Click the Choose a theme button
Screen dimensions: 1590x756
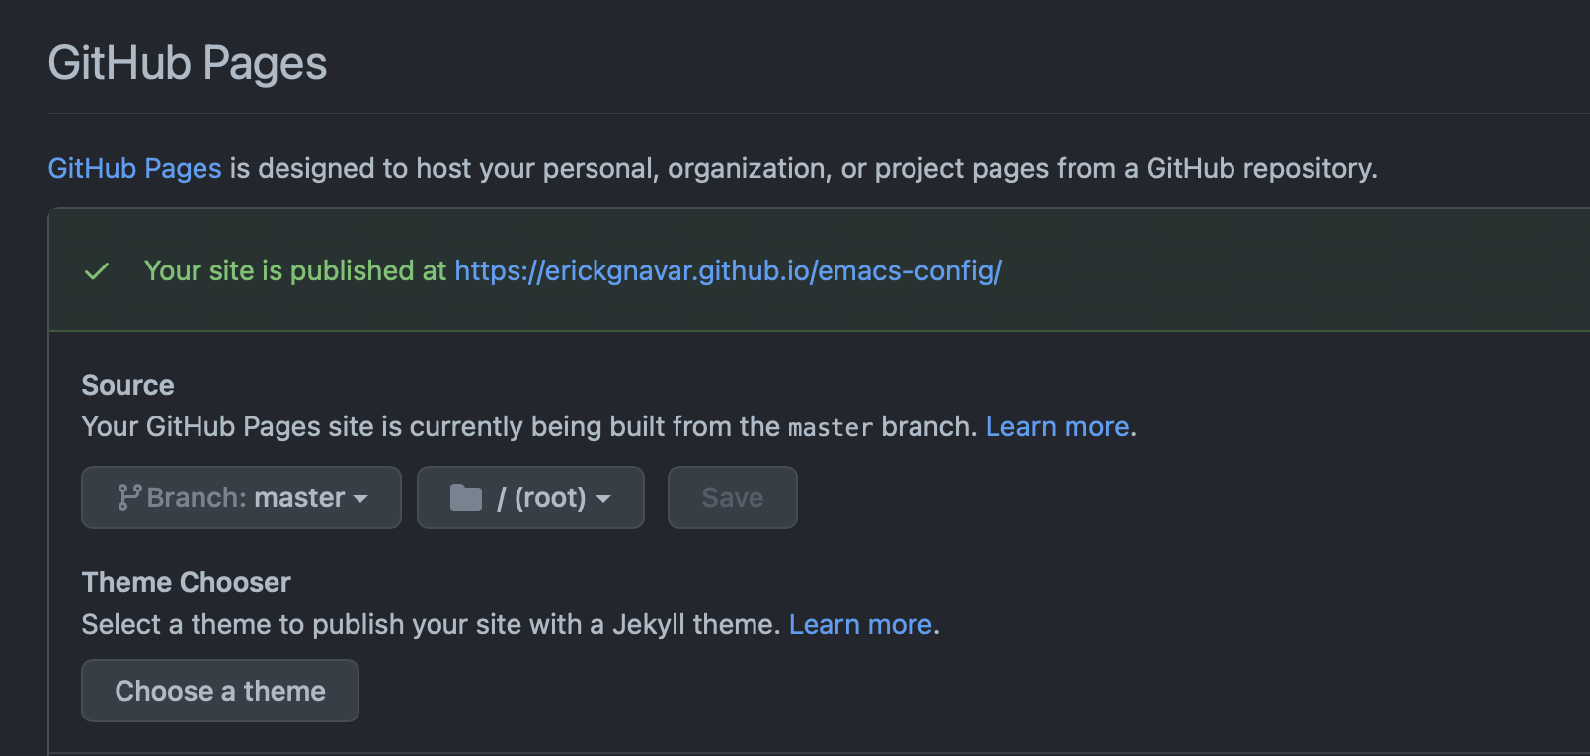click(220, 691)
